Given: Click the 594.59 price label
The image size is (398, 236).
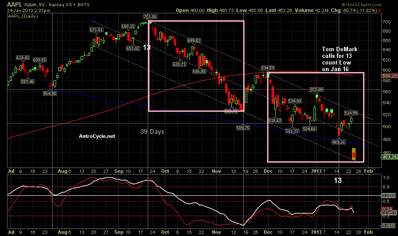Looking at the screenshot, I should click(x=268, y=68).
